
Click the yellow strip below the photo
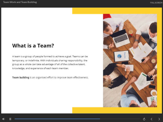coord(114,110)
